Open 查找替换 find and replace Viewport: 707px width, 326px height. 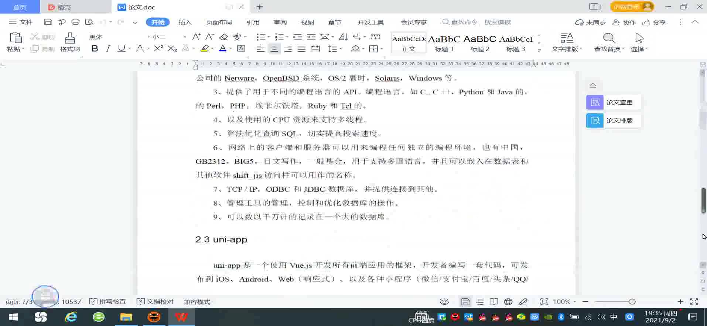609,42
